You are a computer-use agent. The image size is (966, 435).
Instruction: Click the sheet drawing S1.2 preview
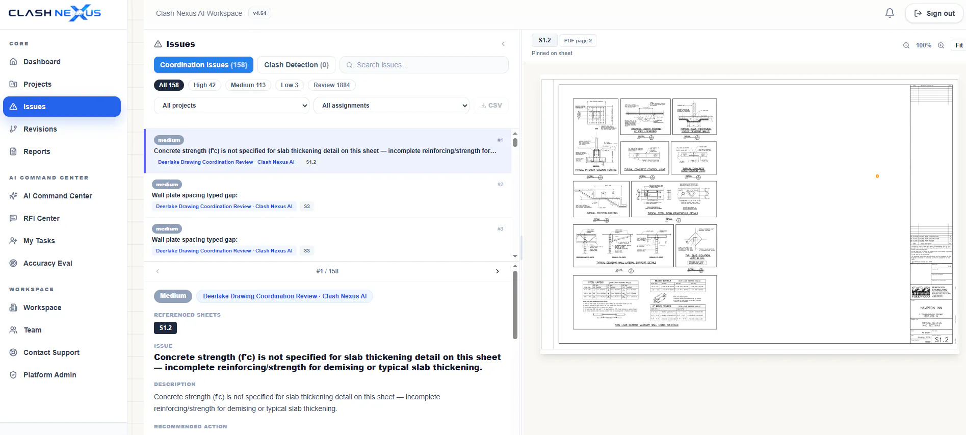coord(749,214)
